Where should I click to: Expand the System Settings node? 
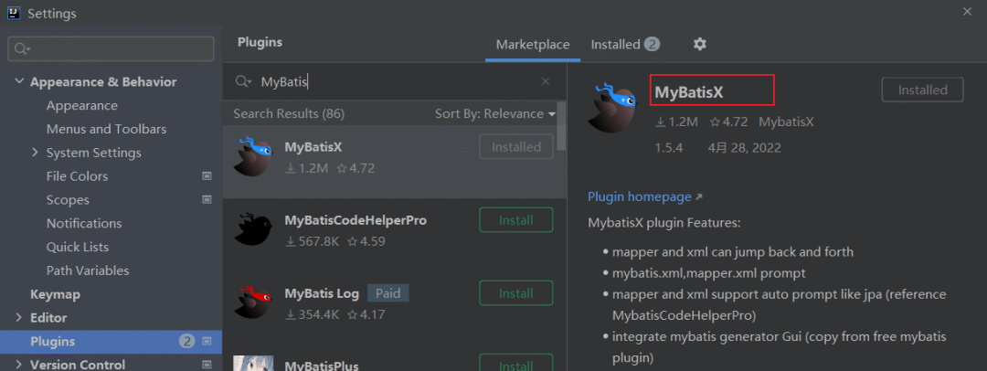36,153
